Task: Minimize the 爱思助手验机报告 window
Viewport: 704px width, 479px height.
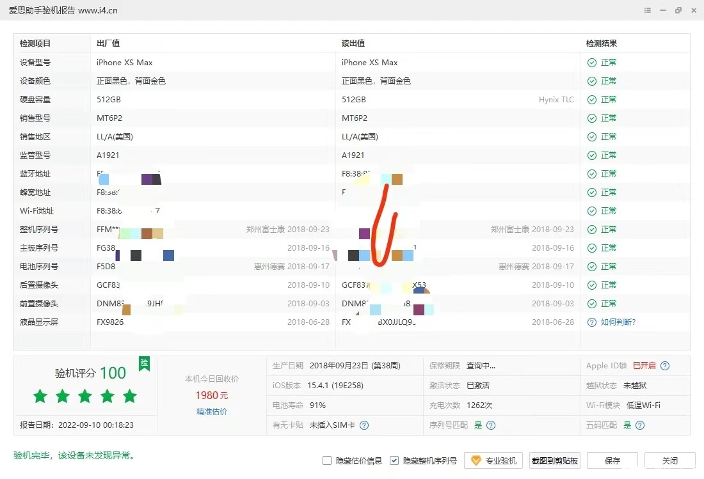Action: point(662,10)
